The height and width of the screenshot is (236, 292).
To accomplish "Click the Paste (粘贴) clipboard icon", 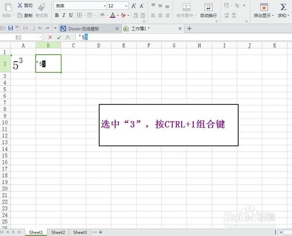I will (x=8, y=7).
